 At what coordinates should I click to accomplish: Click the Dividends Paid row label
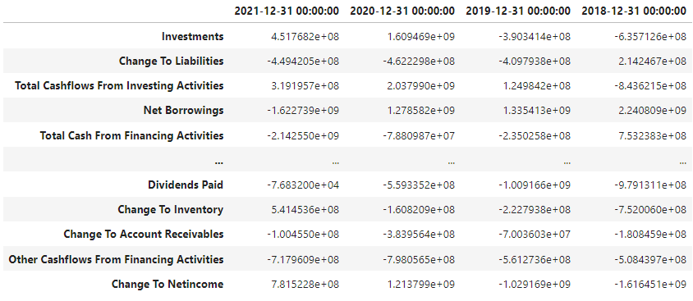pyautogui.click(x=186, y=185)
